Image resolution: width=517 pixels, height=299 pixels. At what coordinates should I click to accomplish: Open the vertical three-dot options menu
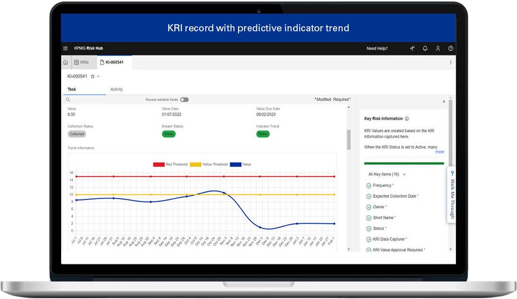click(x=451, y=62)
